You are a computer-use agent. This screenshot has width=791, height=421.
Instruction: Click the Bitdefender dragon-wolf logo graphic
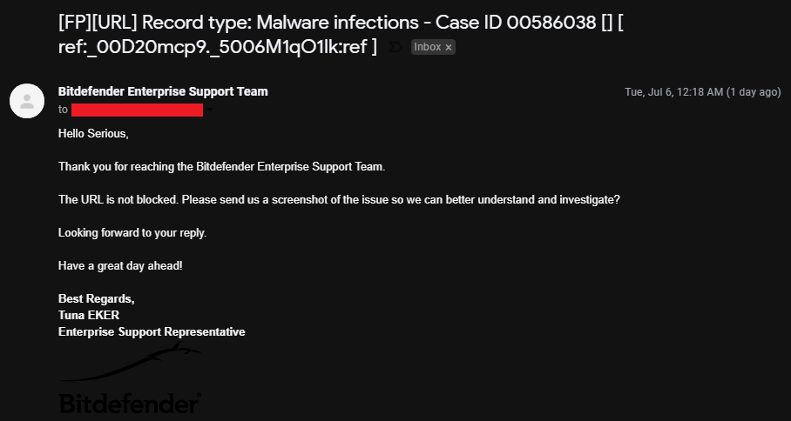[131, 364]
